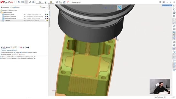The image size is (176, 99).
Task: Add a Карман job item
Action: [x=23, y=53]
